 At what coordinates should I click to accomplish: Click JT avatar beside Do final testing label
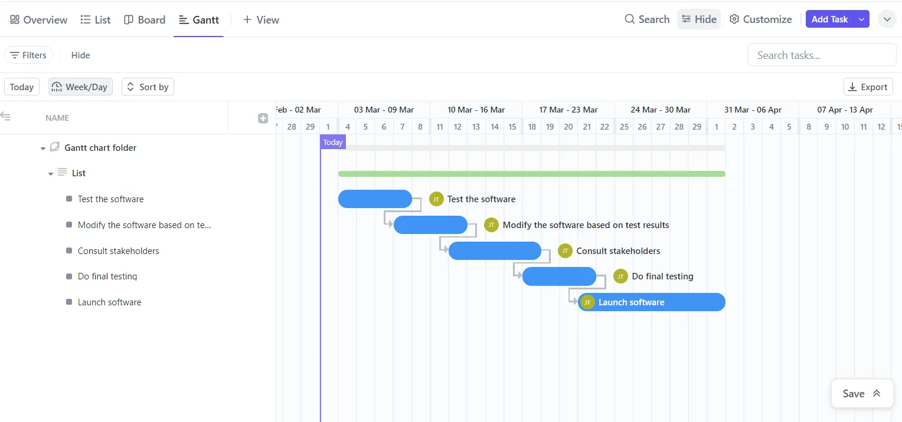(620, 276)
